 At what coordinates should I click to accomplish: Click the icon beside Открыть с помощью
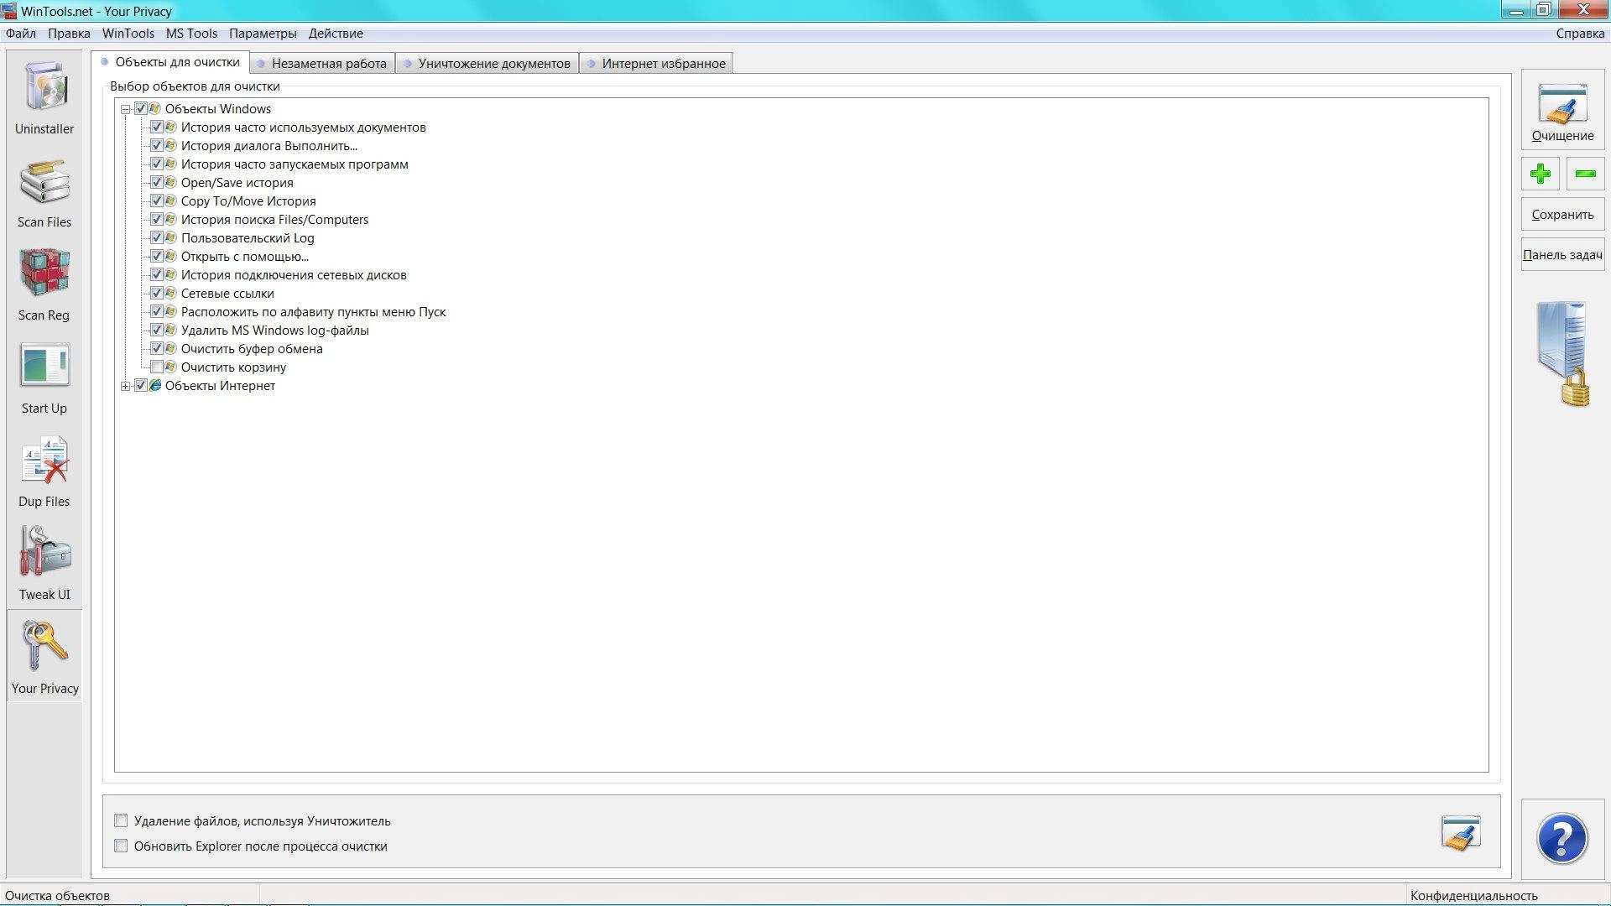(x=171, y=257)
